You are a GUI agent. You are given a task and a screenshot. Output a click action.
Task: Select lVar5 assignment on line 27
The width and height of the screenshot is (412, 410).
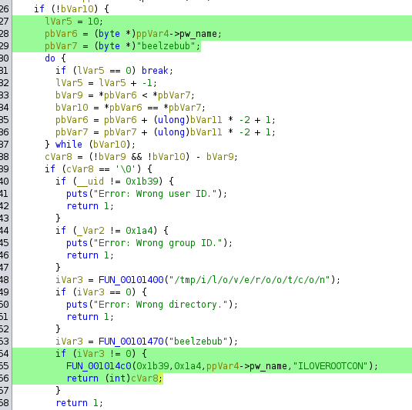[74, 22]
